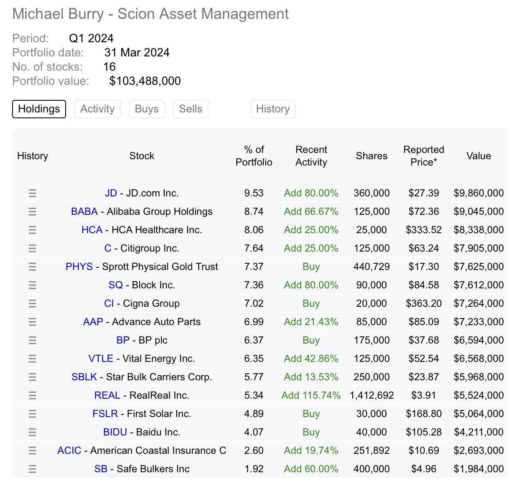Click the 'Reported Price*' column header

click(x=424, y=156)
